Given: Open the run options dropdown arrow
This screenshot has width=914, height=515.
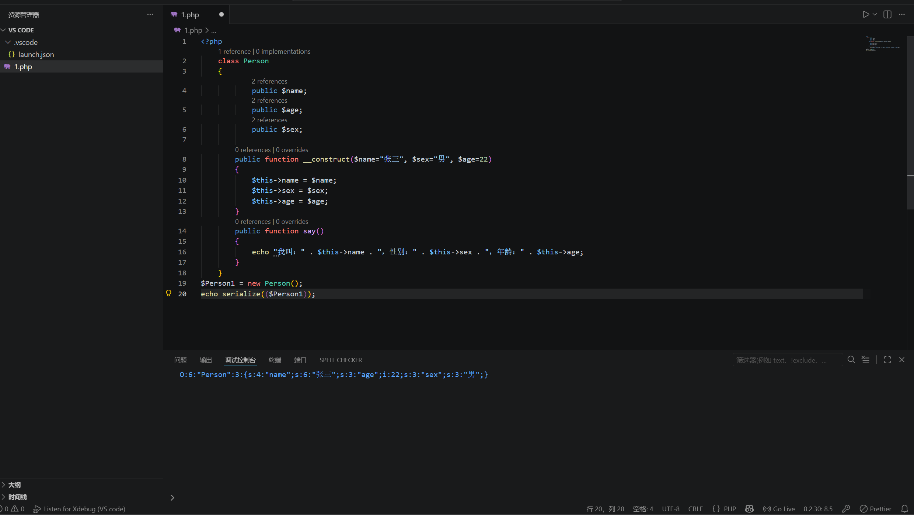Looking at the screenshot, I should pos(875,14).
